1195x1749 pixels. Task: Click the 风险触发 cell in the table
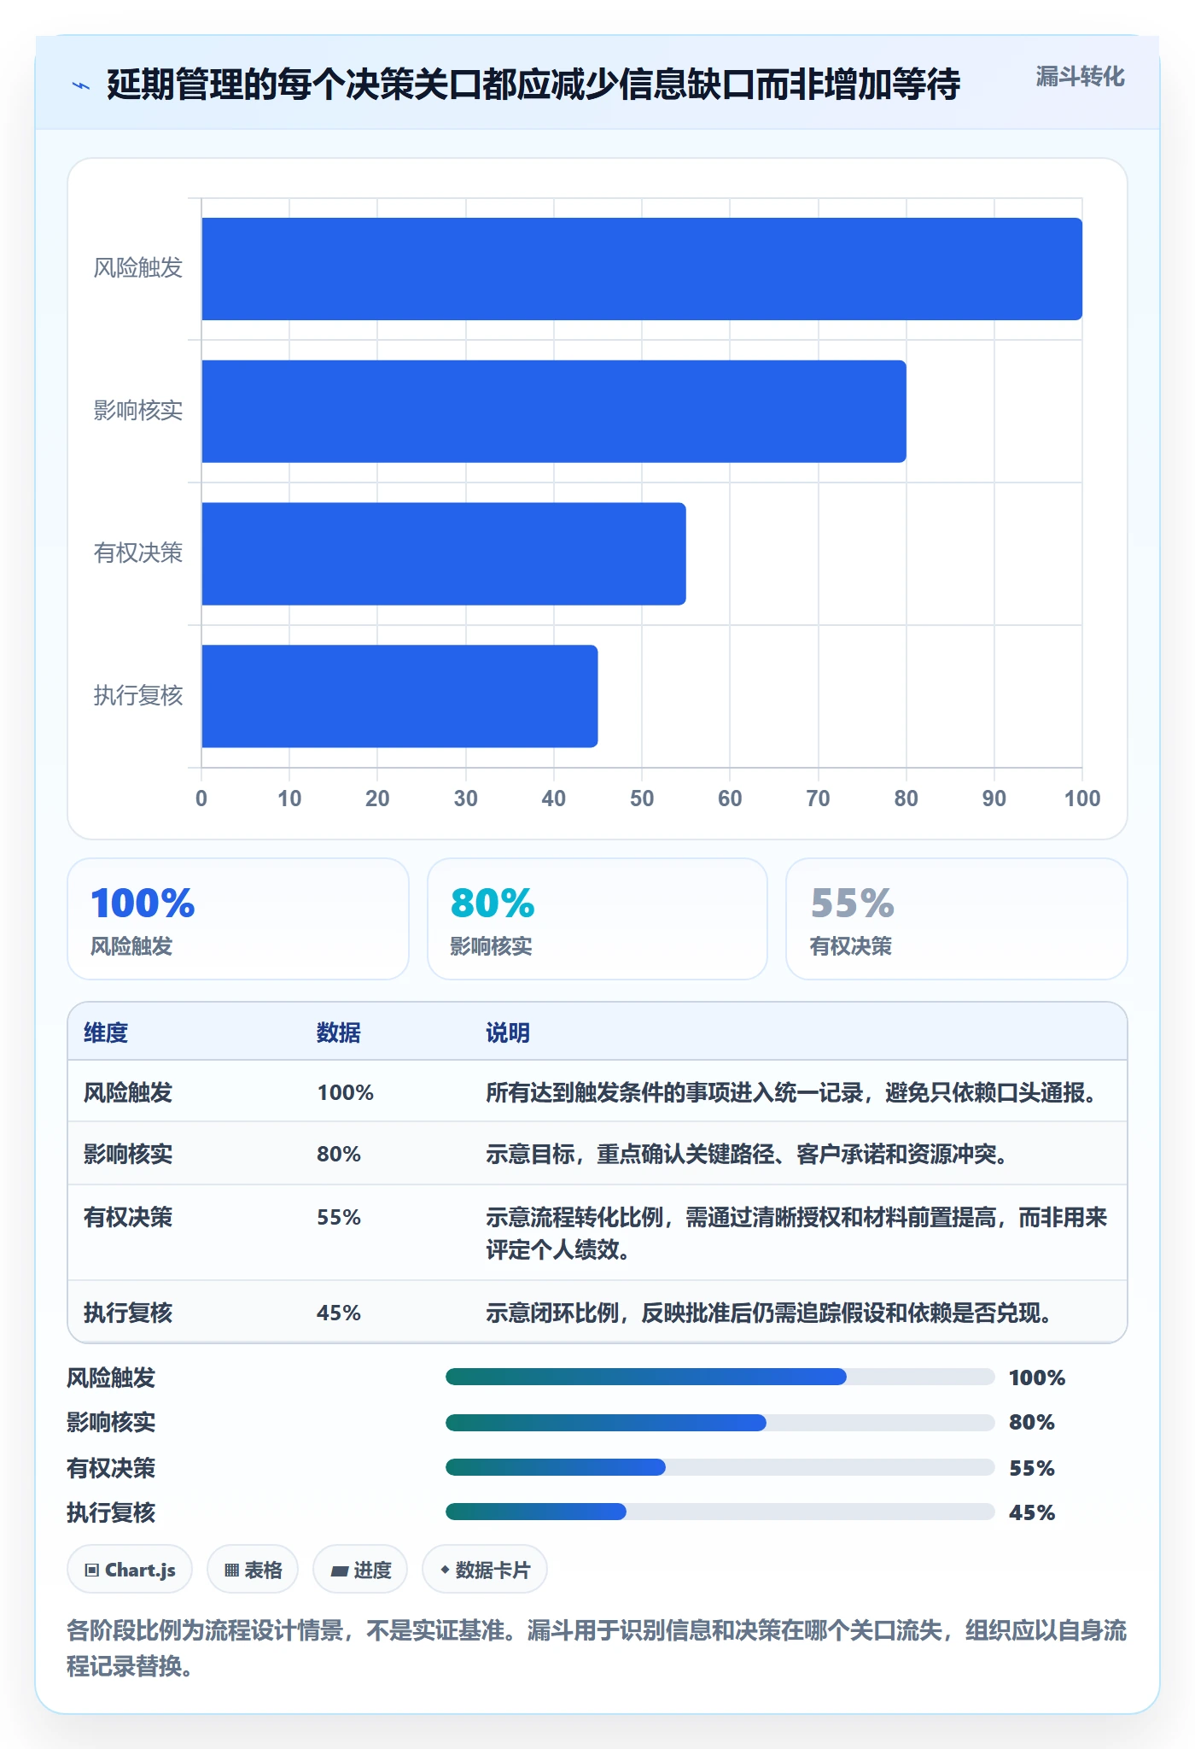(128, 1092)
